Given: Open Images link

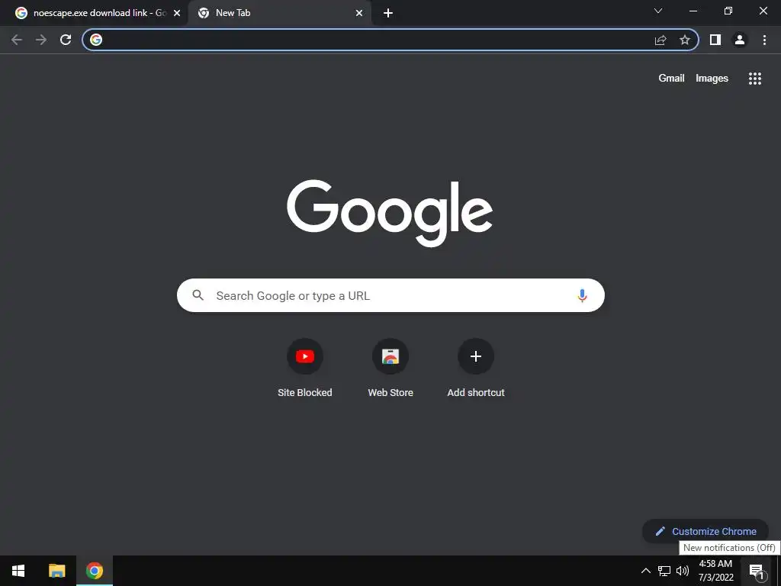Looking at the screenshot, I should (712, 79).
